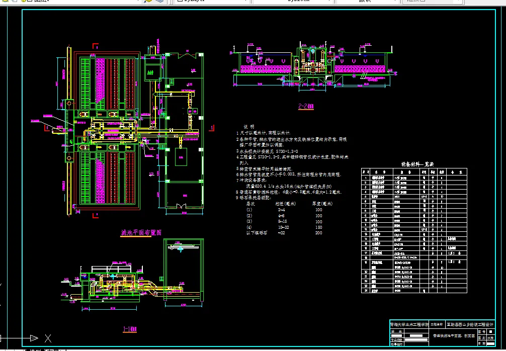
Task: Click the 16-32 grain size value
Action: tap(283, 227)
